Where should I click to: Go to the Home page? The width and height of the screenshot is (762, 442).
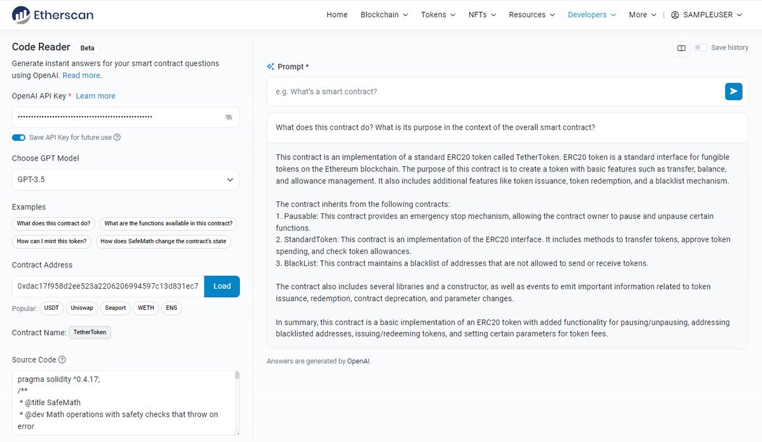[337, 15]
